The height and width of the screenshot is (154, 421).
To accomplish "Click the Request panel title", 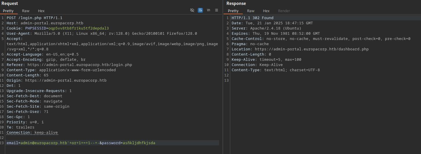I will pos(10,3).
